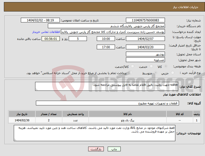Toggle the Islamic treasury payment checkbox
The width and height of the screenshot is (205, 156).
click(x=130, y=72)
